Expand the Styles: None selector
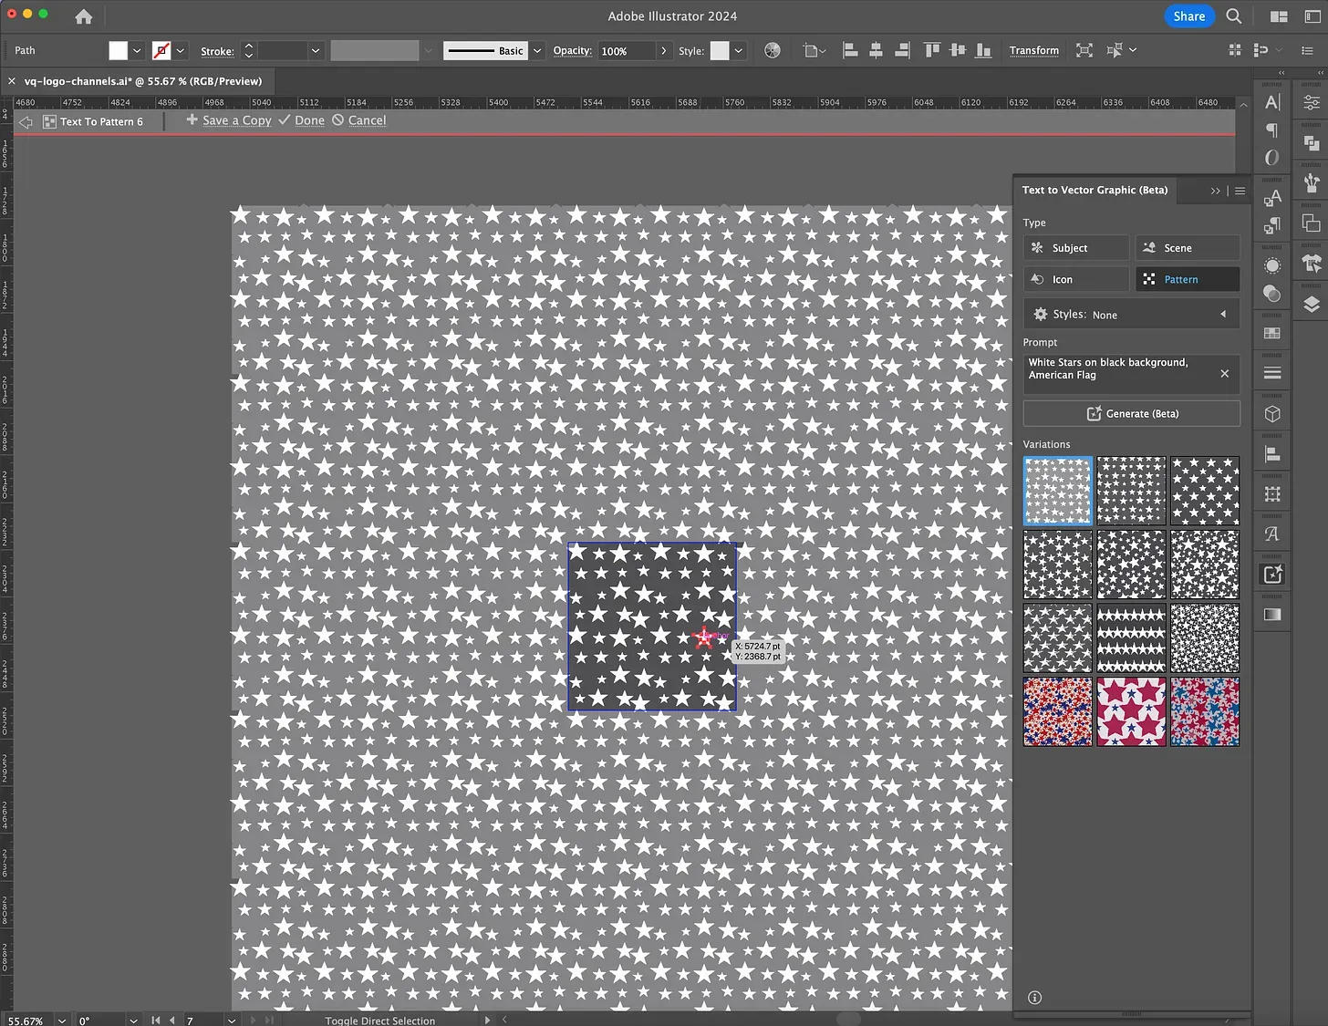 tap(1223, 314)
